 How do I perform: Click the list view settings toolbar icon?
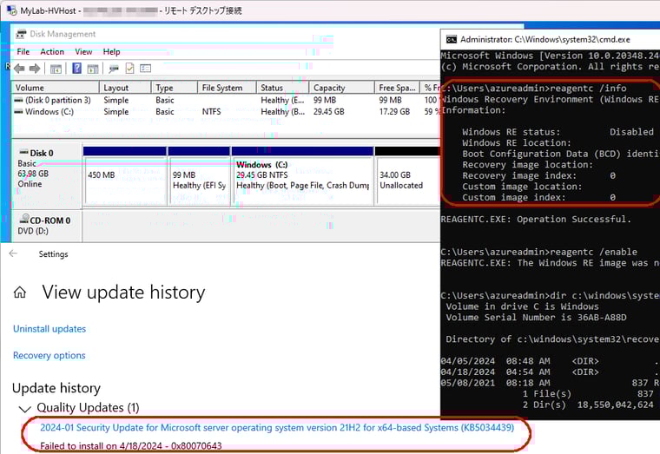coord(146,69)
